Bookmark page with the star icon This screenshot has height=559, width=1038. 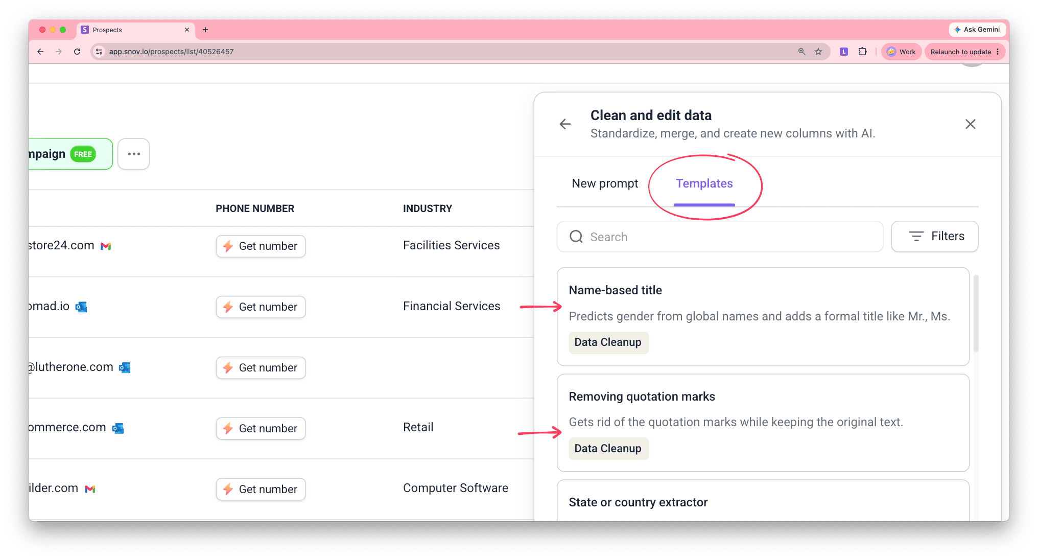pyautogui.click(x=818, y=52)
